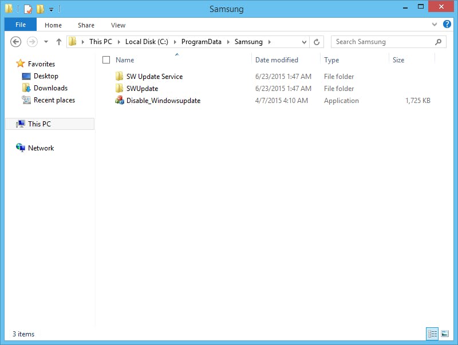The image size is (458, 345).
Task: Open the Customize Quick Access Toolbar dropdown
Action: pos(51,10)
